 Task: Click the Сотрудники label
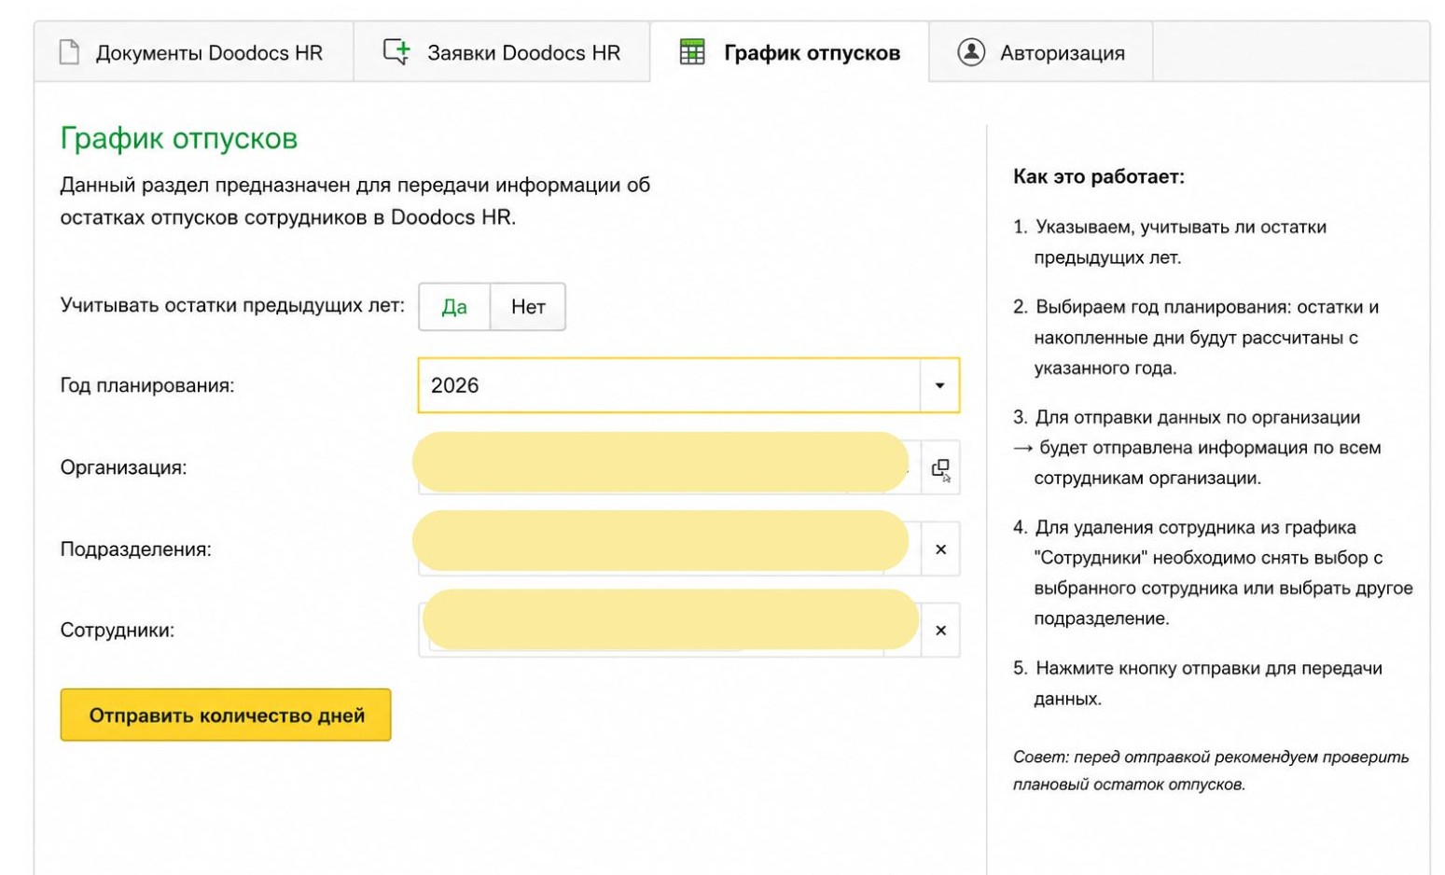tap(118, 631)
